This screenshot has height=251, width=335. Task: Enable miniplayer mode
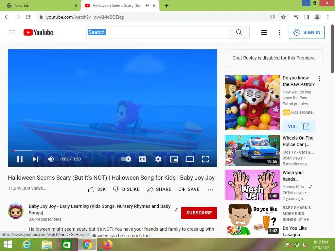pyautogui.click(x=174, y=159)
